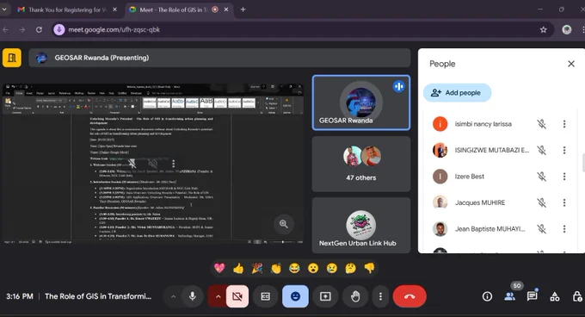Toggle closed captions button
Screen dimensions: 585x317
point(265,296)
